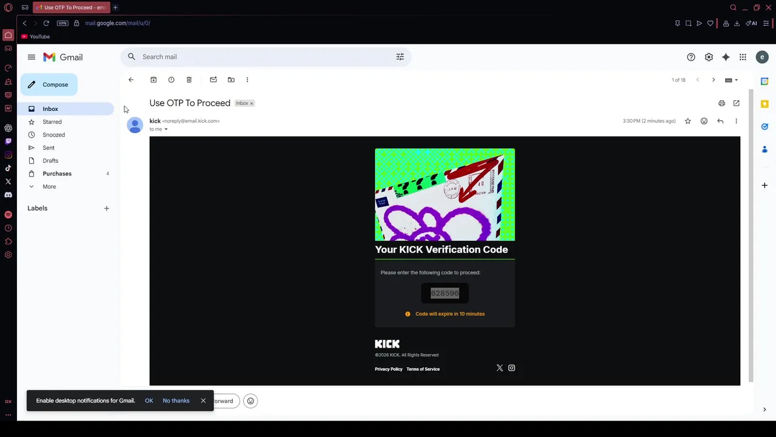Viewport: 776px width, 437px height.
Task: Open Drafts folder
Action: tap(50, 161)
